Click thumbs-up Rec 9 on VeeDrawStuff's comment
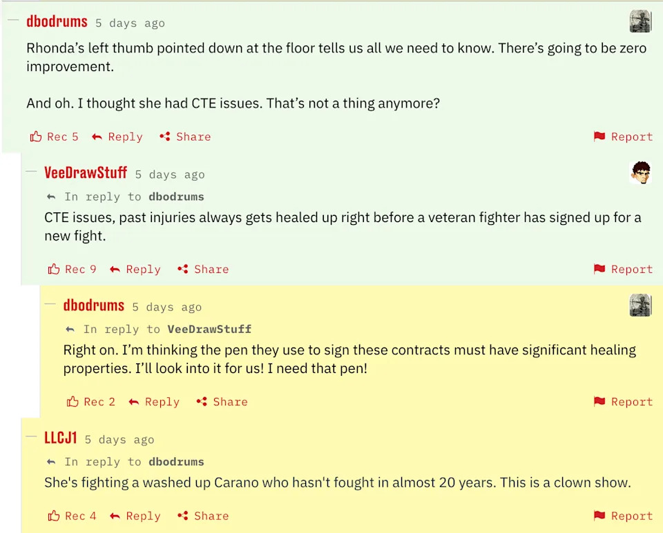The image size is (663, 533). click(54, 269)
